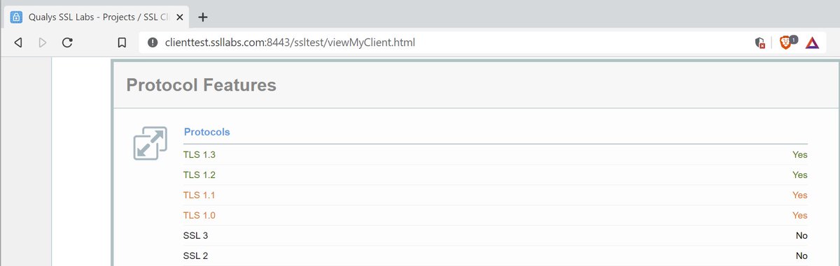Viewport: 840px width, 266px height.
Task: Open the Brave Shields lion icon
Action: [787, 43]
